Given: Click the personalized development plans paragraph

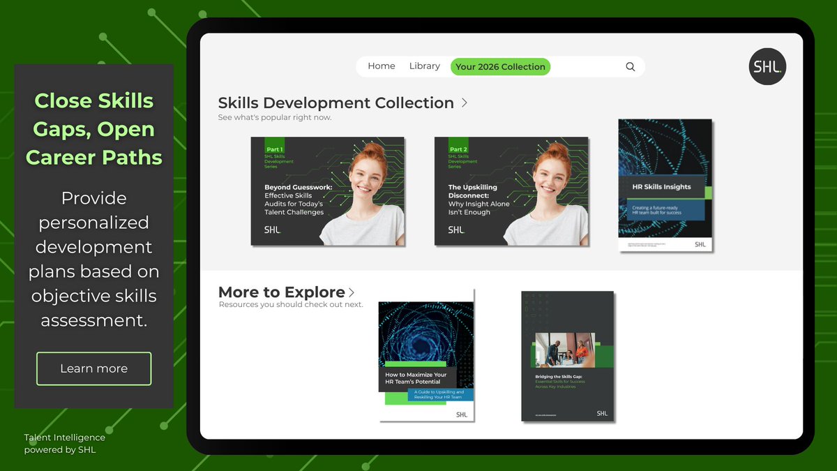Looking at the screenshot, I should tap(94, 259).
